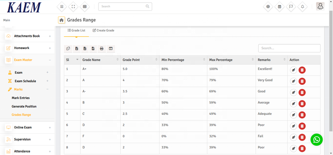Toggle fullscreen mode

pyautogui.click(x=73, y=7)
